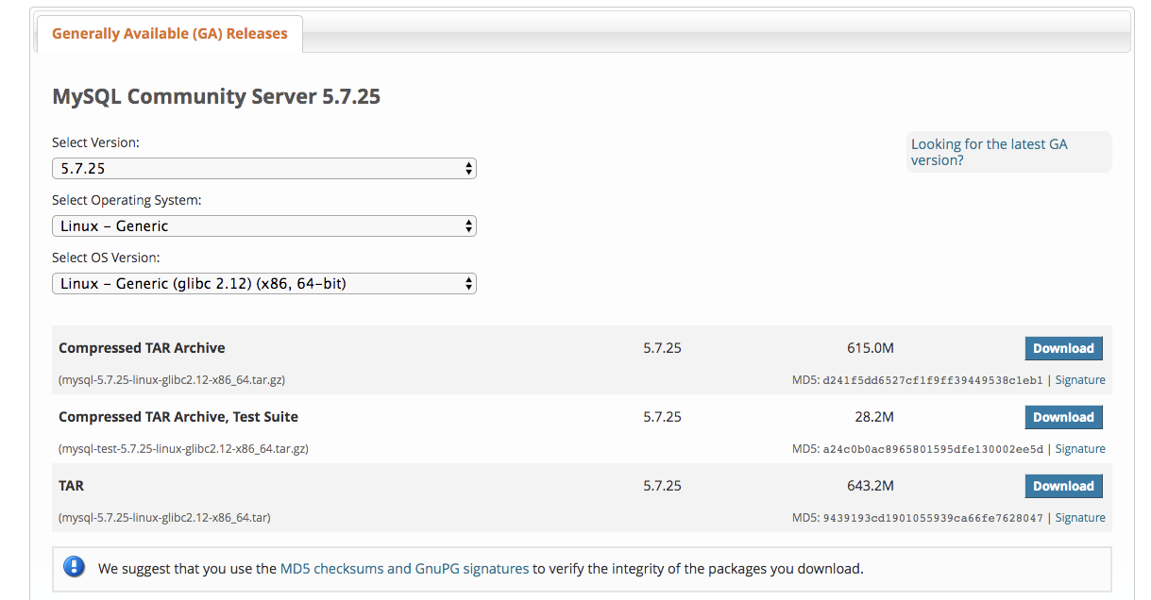The height and width of the screenshot is (600, 1151).
Task: Click the Select Version label
Action: [x=95, y=143]
